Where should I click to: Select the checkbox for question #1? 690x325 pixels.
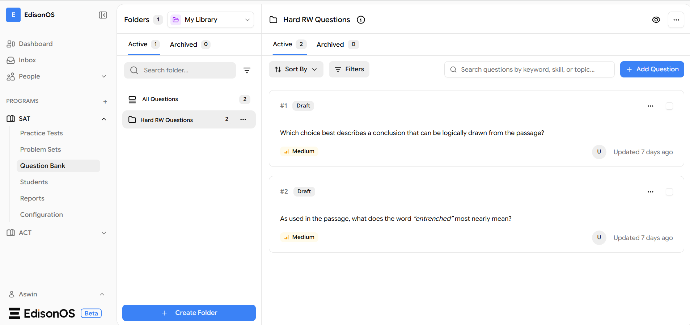669,106
